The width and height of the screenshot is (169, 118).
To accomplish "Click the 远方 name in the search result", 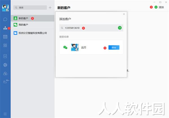I will (x=84, y=47).
